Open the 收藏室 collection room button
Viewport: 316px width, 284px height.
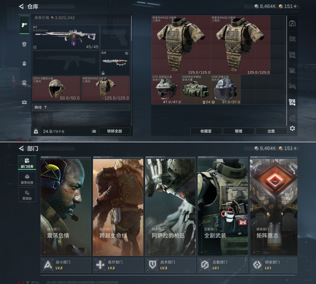point(206,131)
